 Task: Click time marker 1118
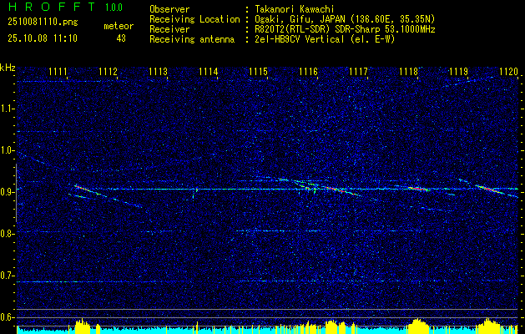tap(409, 72)
